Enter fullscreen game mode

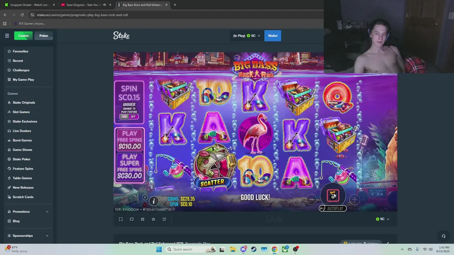click(x=121, y=219)
